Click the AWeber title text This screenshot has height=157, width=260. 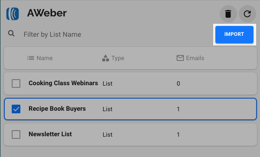click(47, 13)
